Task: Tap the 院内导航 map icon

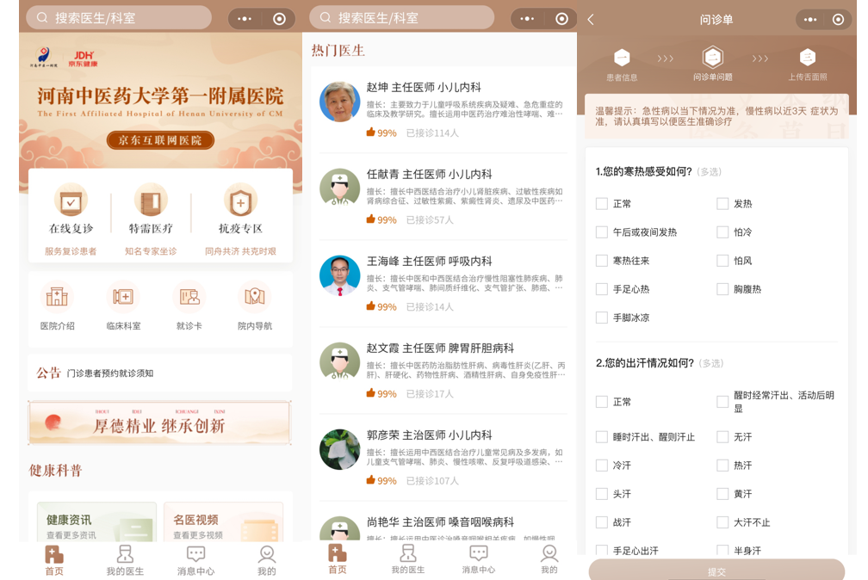Action: tap(255, 297)
